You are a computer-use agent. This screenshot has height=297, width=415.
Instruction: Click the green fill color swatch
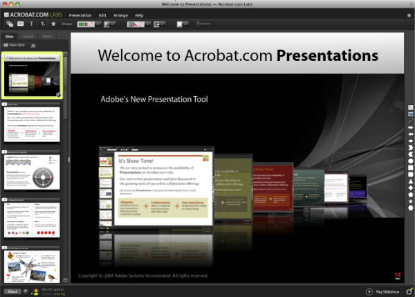[x=81, y=24]
